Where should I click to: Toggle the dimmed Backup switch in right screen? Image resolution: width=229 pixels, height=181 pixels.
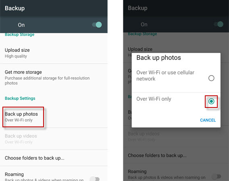(219, 24)
